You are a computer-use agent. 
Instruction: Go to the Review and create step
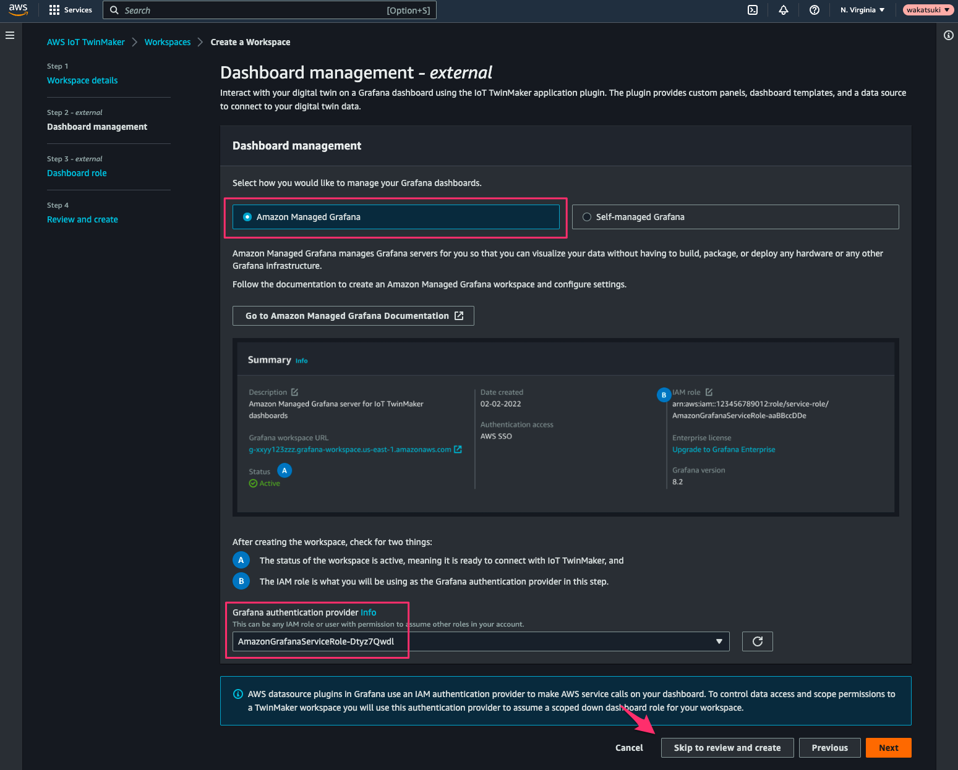click(x=82, y=219)
